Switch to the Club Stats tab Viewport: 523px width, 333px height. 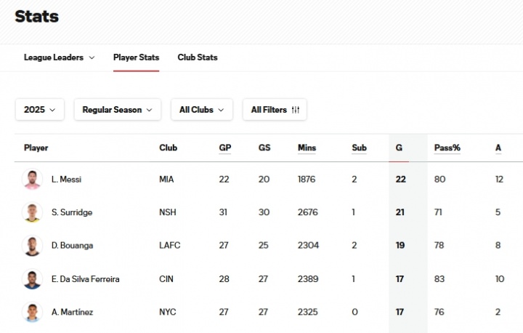(198, 57)
